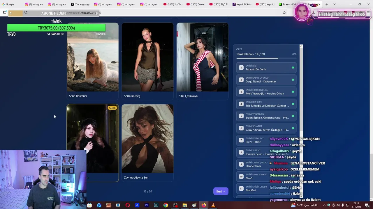This screenshot has width=373, height=209.
Task: Open the notification center icon
Action: 367,205
